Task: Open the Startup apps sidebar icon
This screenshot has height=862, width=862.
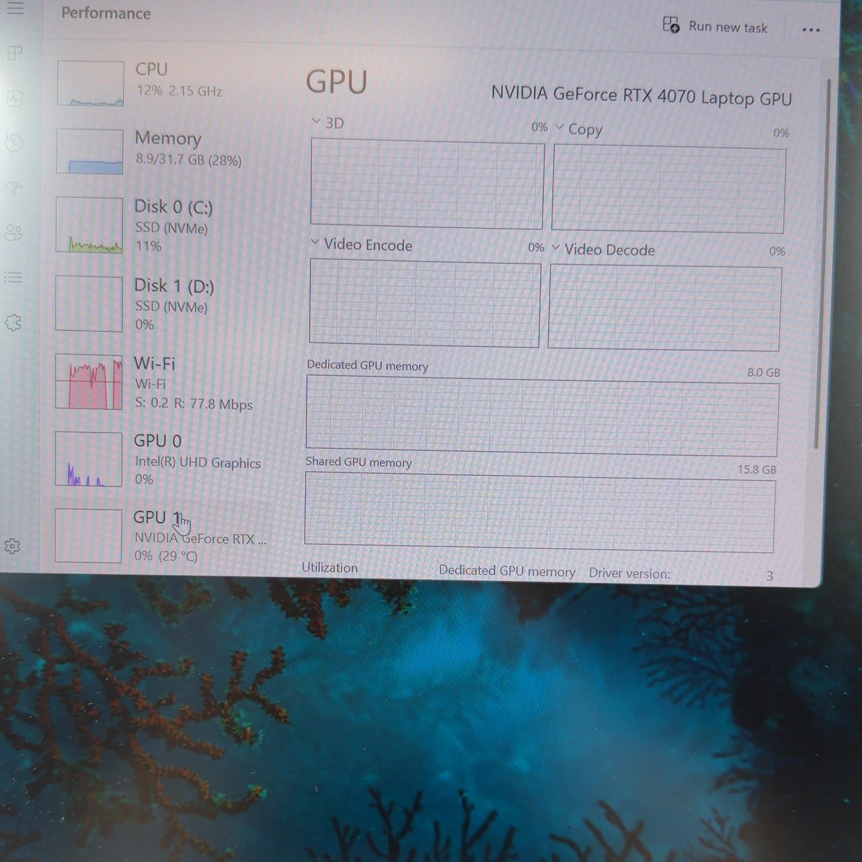Action: [x=15, y=187]
